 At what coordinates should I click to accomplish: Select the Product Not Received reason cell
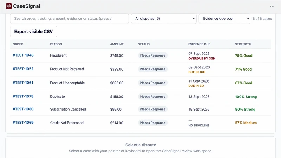(67, 69)
